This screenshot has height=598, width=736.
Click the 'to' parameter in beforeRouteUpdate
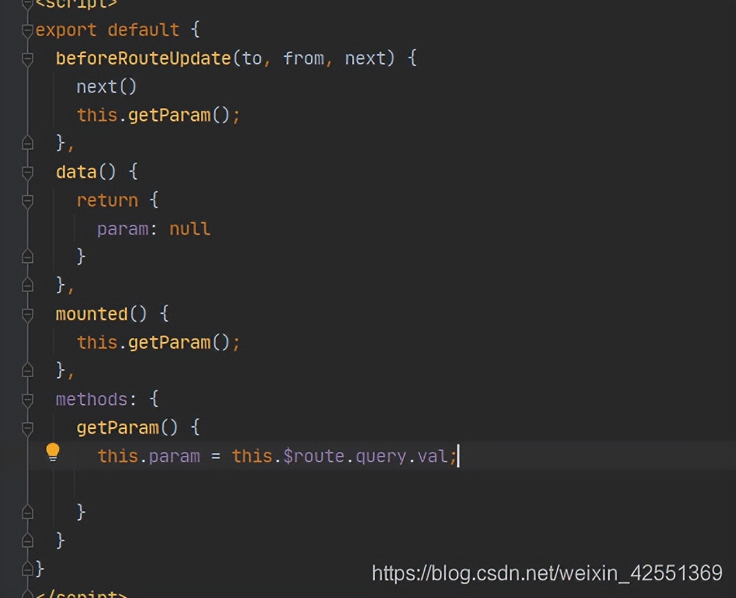252,59
